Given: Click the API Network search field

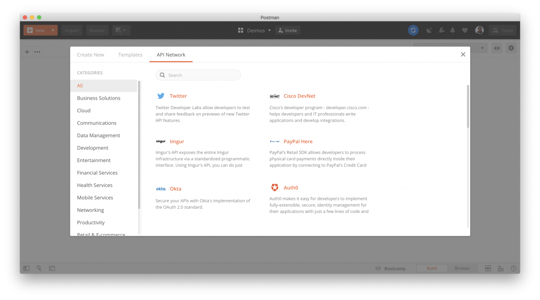Looking at the screenshot, I should [198, 75].
